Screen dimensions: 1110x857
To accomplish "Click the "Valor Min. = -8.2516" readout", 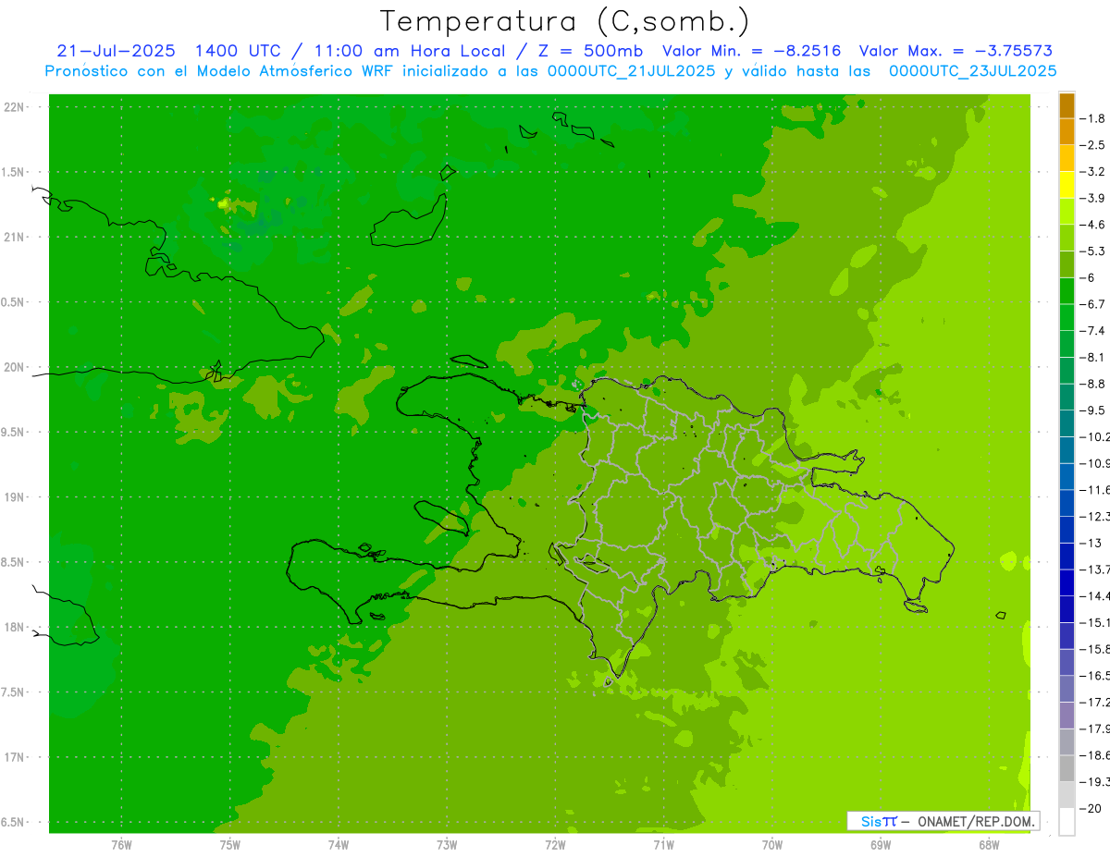I will (x=752, y=51).
